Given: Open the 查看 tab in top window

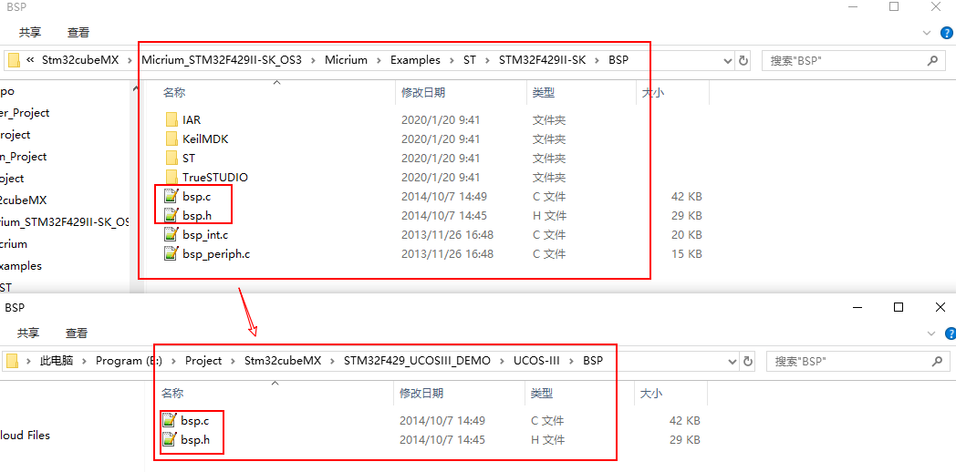Looking at the screenshot, I should click(78, 32).
